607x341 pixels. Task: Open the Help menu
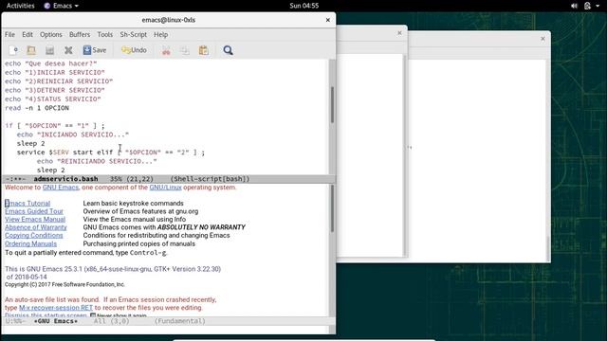tap(160, 34)
